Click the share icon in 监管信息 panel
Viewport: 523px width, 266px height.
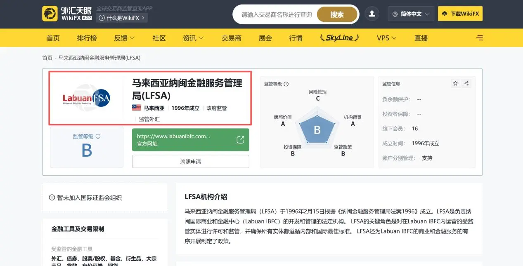466,83
